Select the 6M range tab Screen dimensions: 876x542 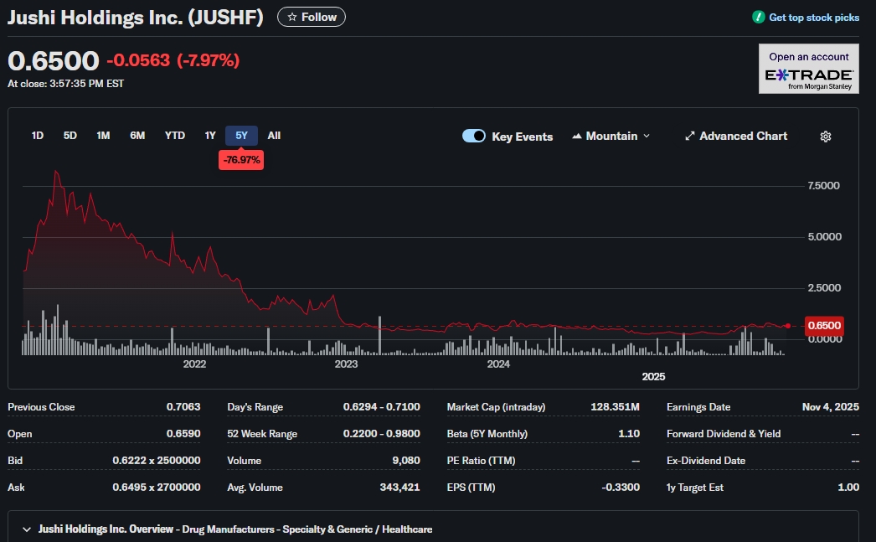click(137, 135)
